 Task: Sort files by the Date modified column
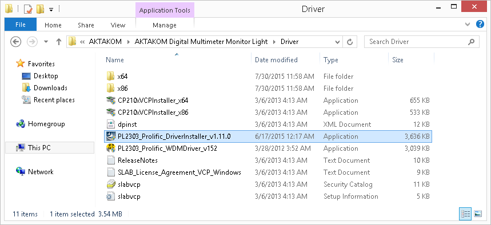(x=276, y=60)
